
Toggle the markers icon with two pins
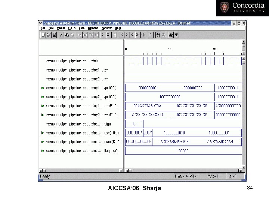(x=158, y=35)
